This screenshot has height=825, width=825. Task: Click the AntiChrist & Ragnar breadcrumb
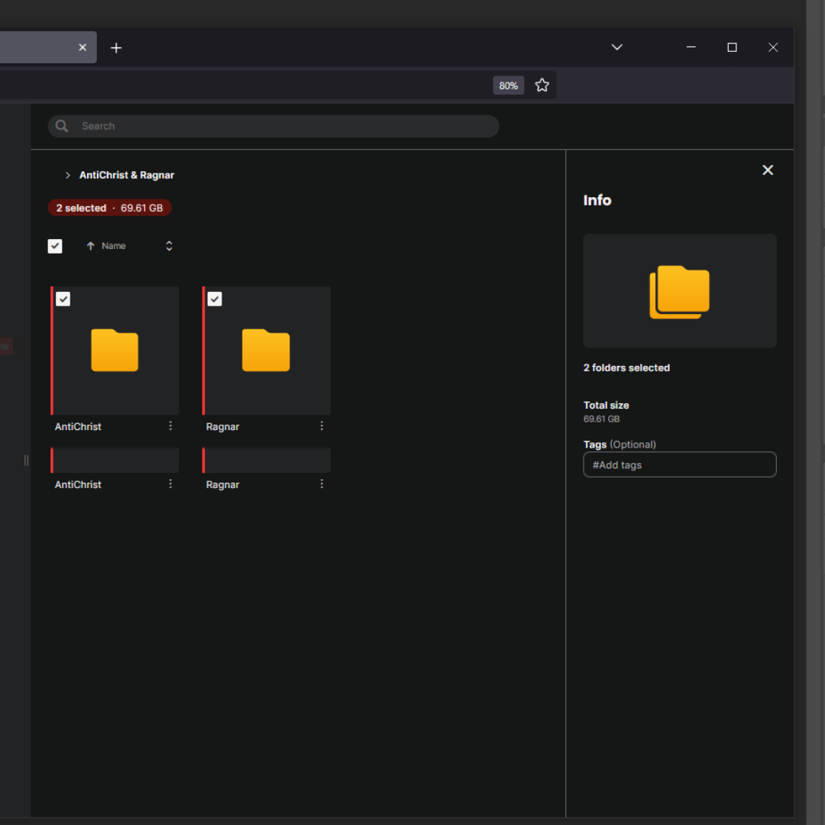pos(127,176)
